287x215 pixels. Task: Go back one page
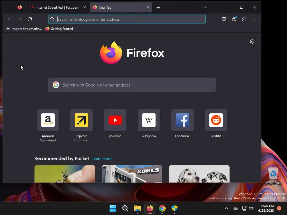click(x=10, y=19)
